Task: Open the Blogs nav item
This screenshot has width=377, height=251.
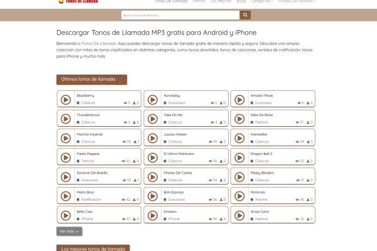Action: coord(241,1)
